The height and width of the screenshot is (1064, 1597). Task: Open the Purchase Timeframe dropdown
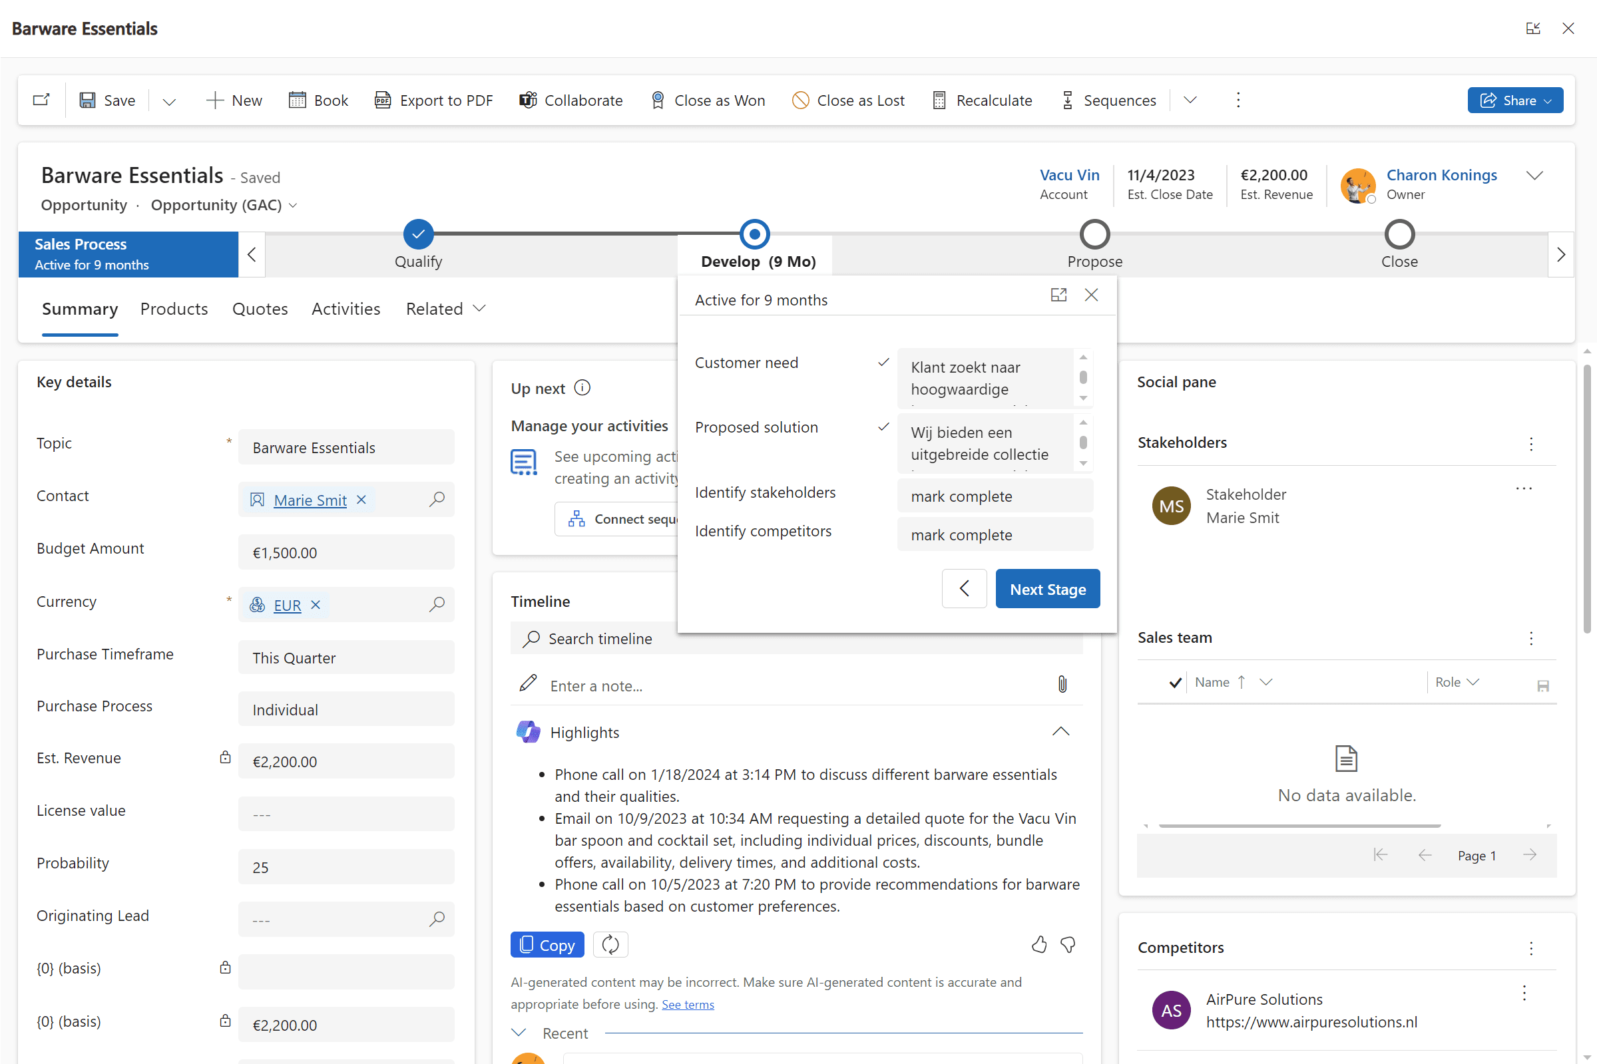coord(346,657)
